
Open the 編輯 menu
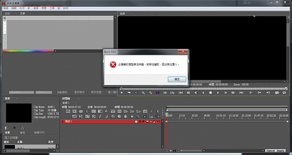pos(14,8)
